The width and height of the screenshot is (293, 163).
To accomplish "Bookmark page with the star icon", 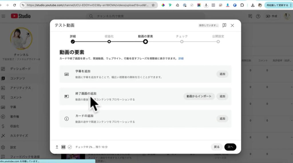I will 153,5.
